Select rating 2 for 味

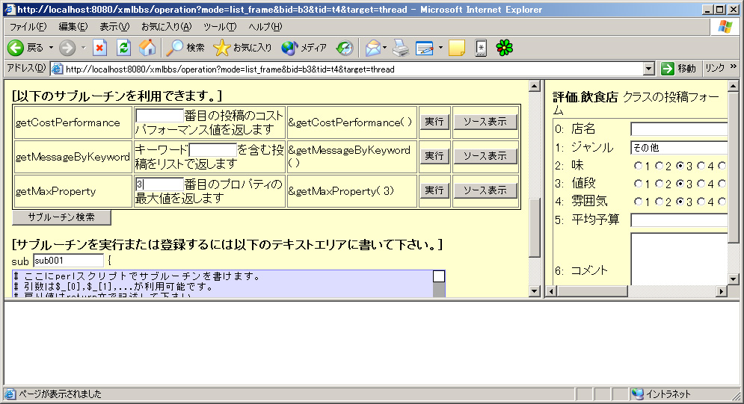[659, 166]
